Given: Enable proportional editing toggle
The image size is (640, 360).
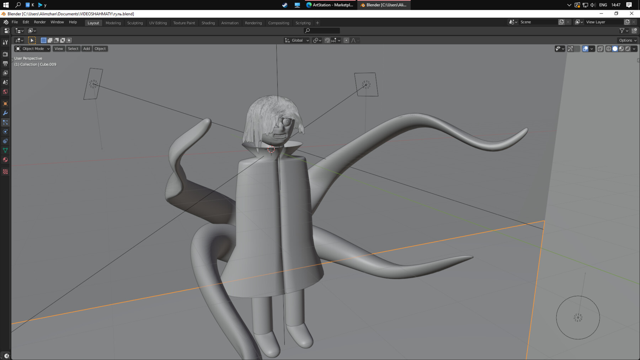Looking at the screenshot, I should [x=346, y=41].
